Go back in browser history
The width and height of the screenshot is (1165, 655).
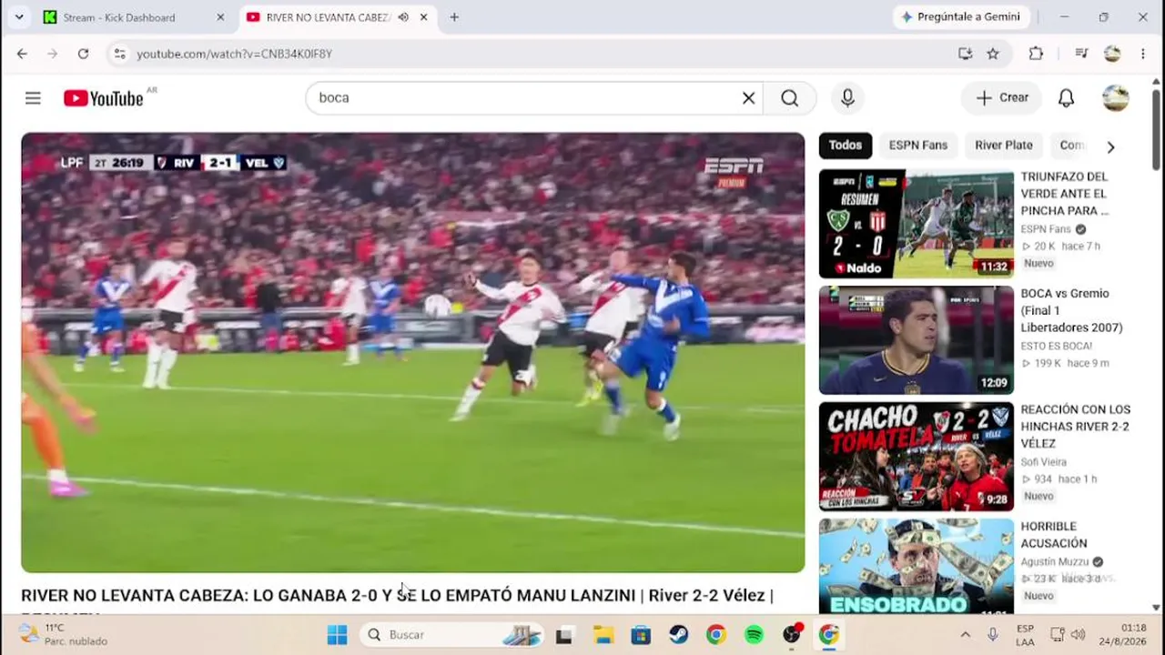point(22,54)
